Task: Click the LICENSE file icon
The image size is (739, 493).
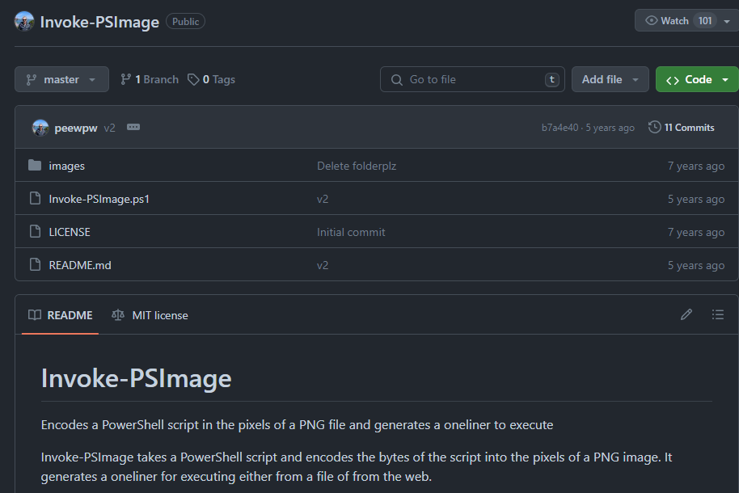Action: point(35,232)
